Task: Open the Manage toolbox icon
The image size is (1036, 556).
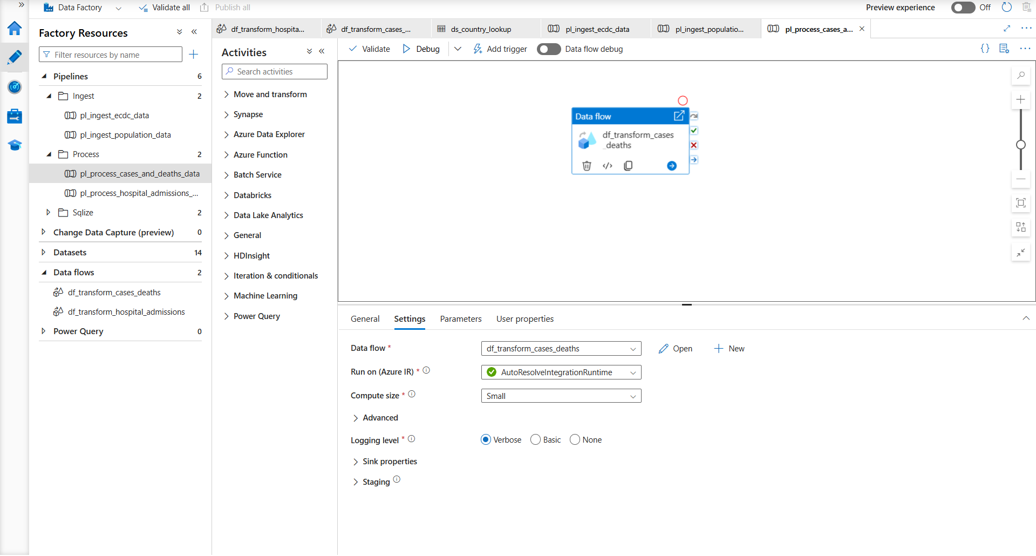Action: (15, 116)
